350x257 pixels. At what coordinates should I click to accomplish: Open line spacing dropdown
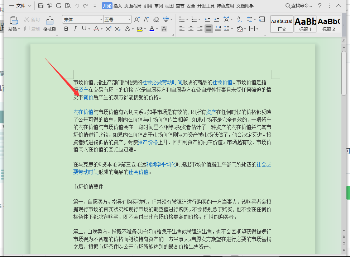[232, 29]
